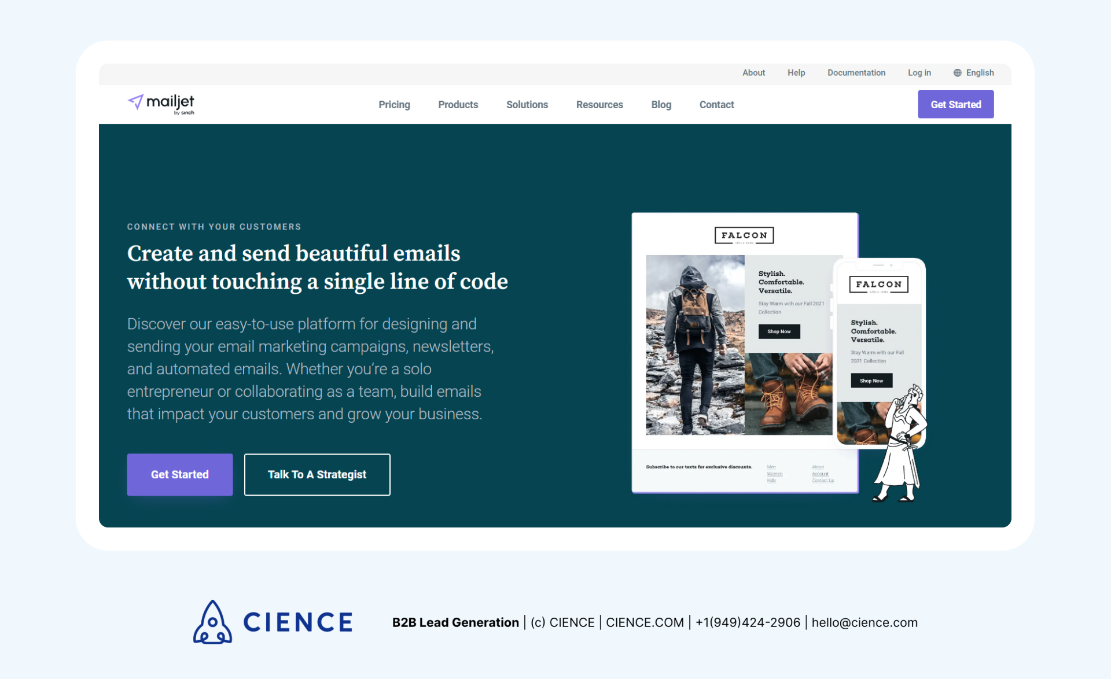Click the Contact navigation link
This screenshot has height=679, width=1111.
(716, 104)
